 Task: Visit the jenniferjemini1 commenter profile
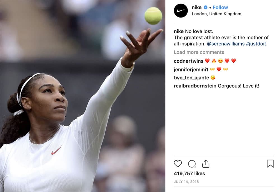pyautogui.click(x=191, y=70)
